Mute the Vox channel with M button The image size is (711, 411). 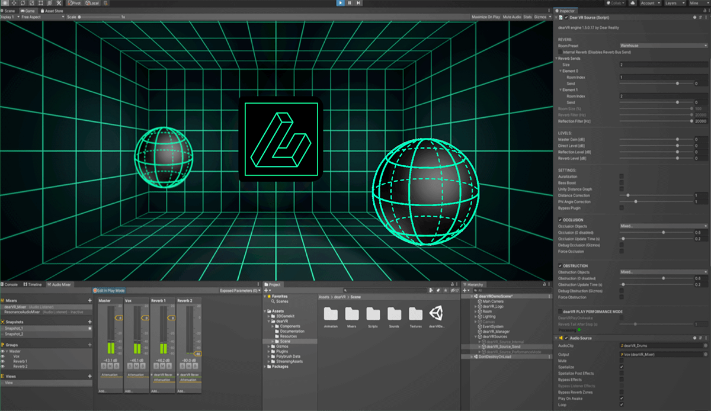tap(137, 365)
